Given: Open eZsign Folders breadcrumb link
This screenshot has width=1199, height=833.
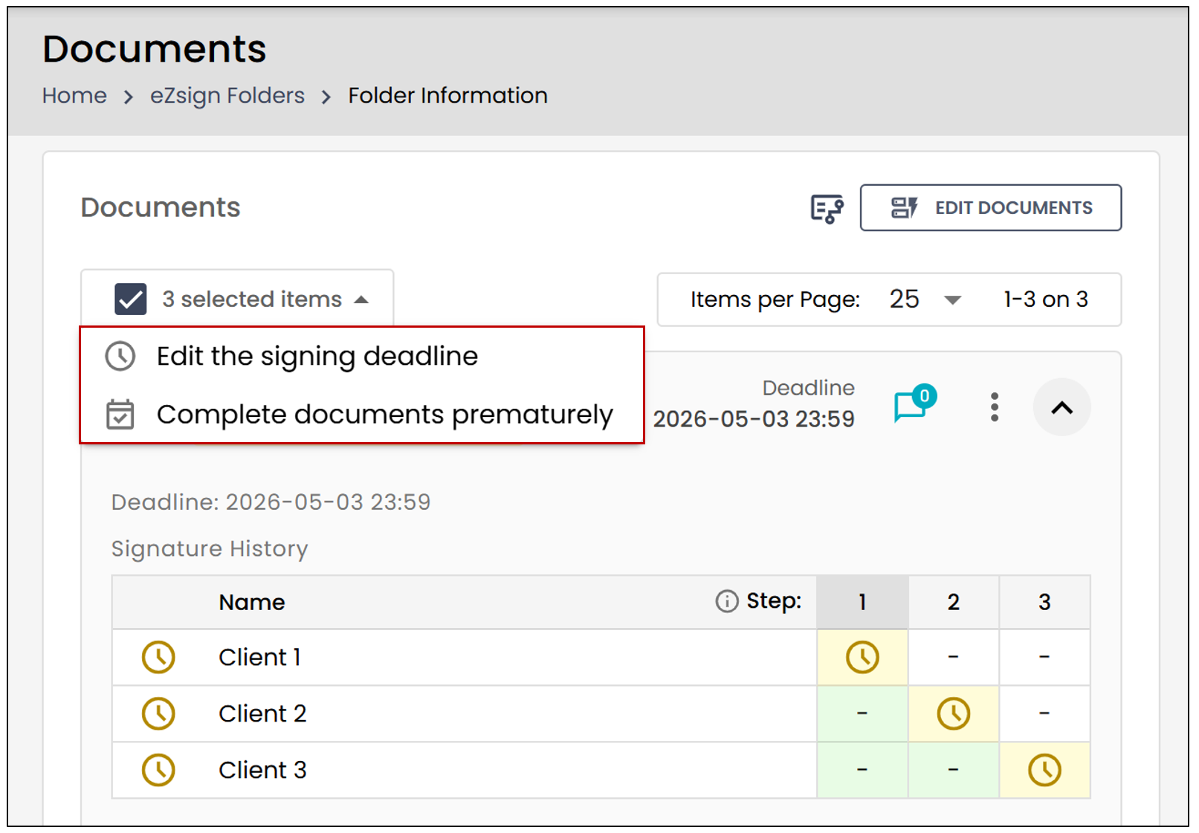Looking at the screenshot, I should pyautogui.click(x=227, y=95).
